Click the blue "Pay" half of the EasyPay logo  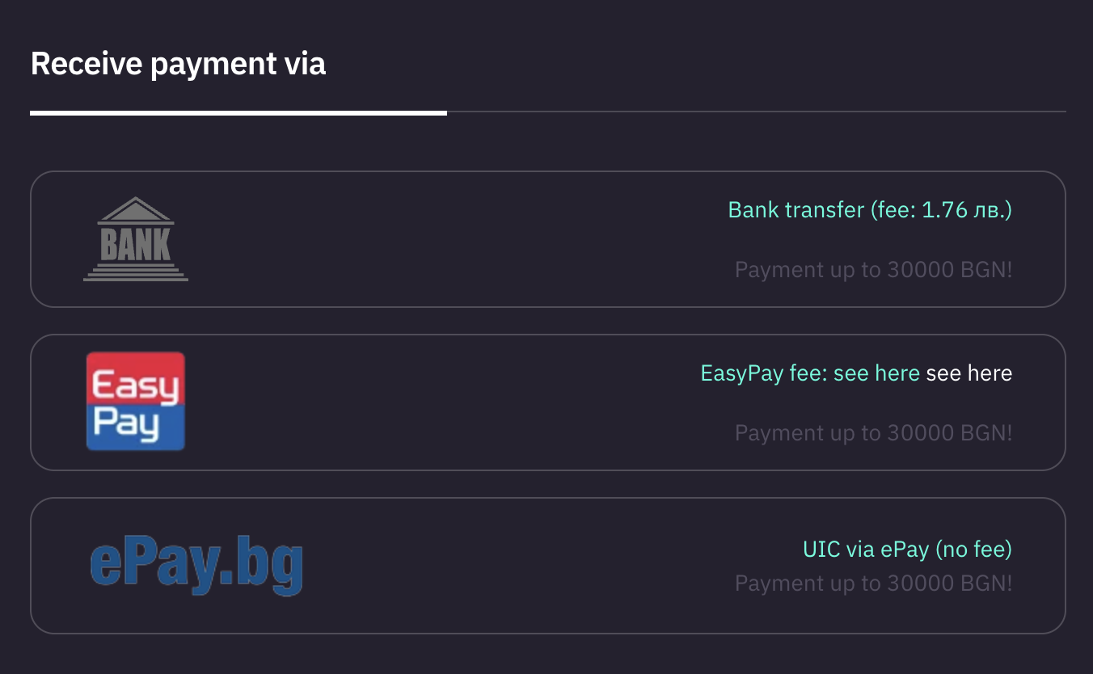click(x=136, y=425)
